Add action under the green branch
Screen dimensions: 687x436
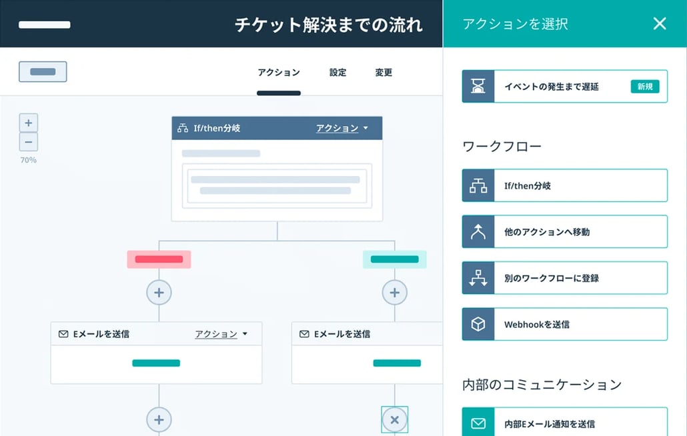tap(394, 292)
